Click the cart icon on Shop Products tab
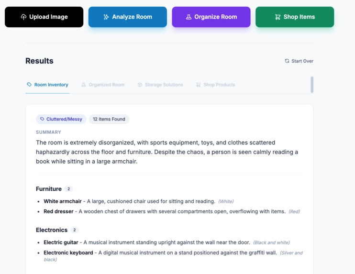The height and width of the screenshot is (274, 355). pos(199,85)
